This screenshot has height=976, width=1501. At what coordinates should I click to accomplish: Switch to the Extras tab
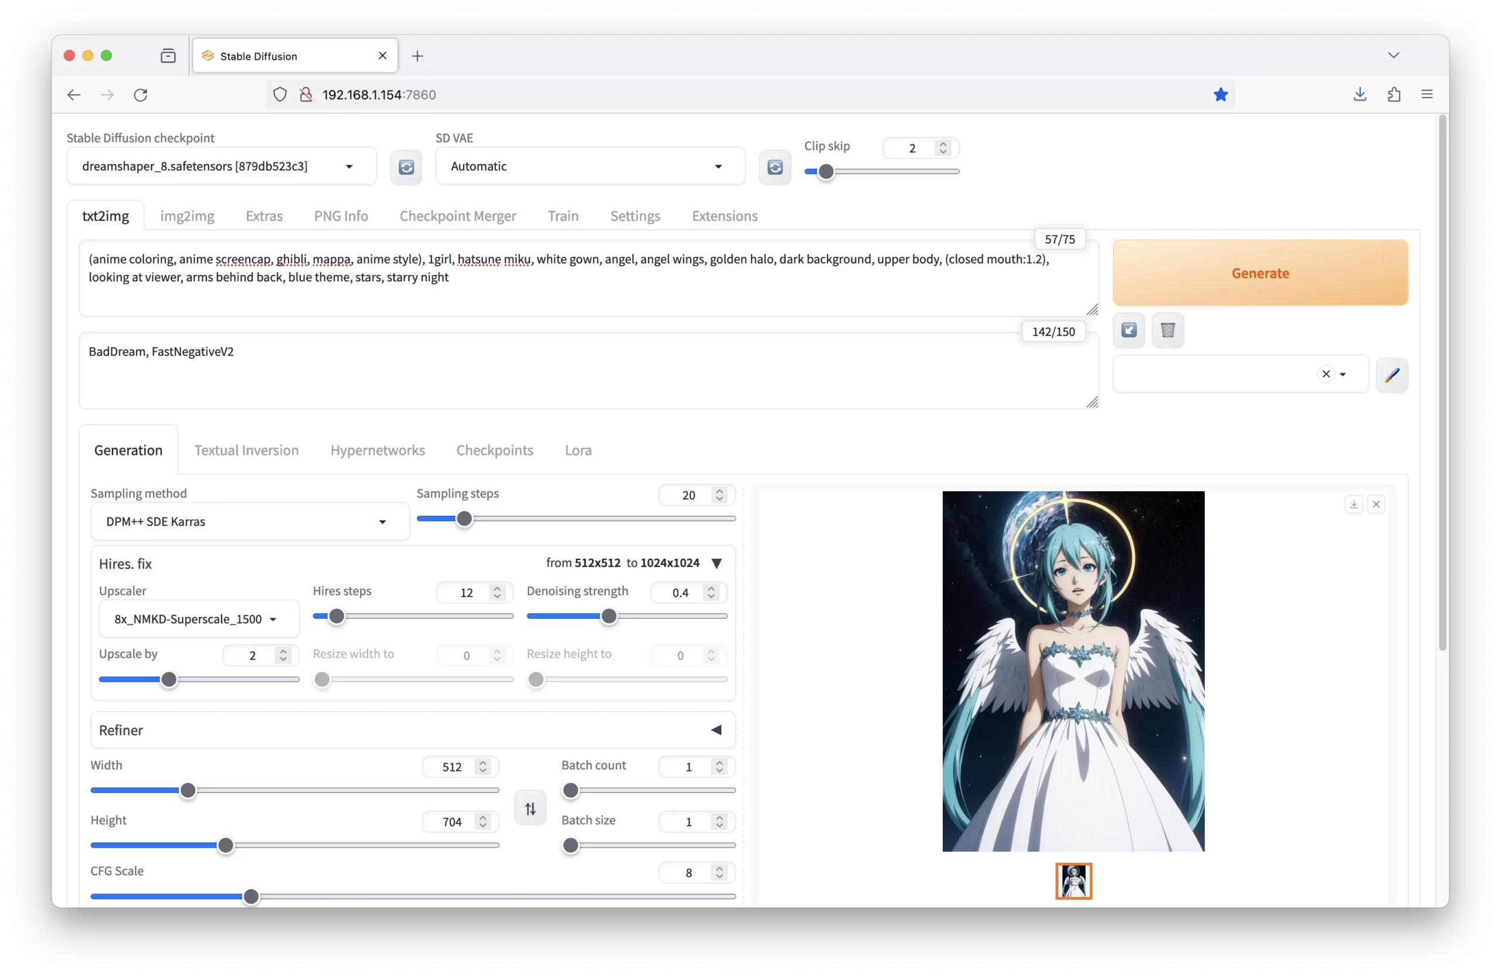(264, 216)
